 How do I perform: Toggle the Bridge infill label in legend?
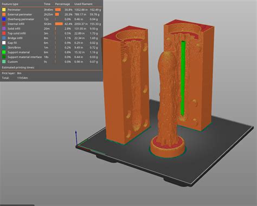[15, 38]
